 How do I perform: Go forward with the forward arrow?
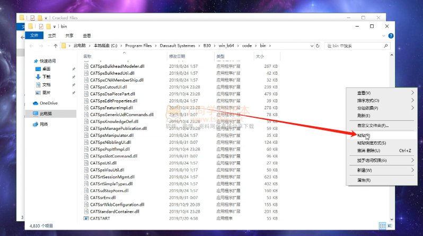point(41,46)
